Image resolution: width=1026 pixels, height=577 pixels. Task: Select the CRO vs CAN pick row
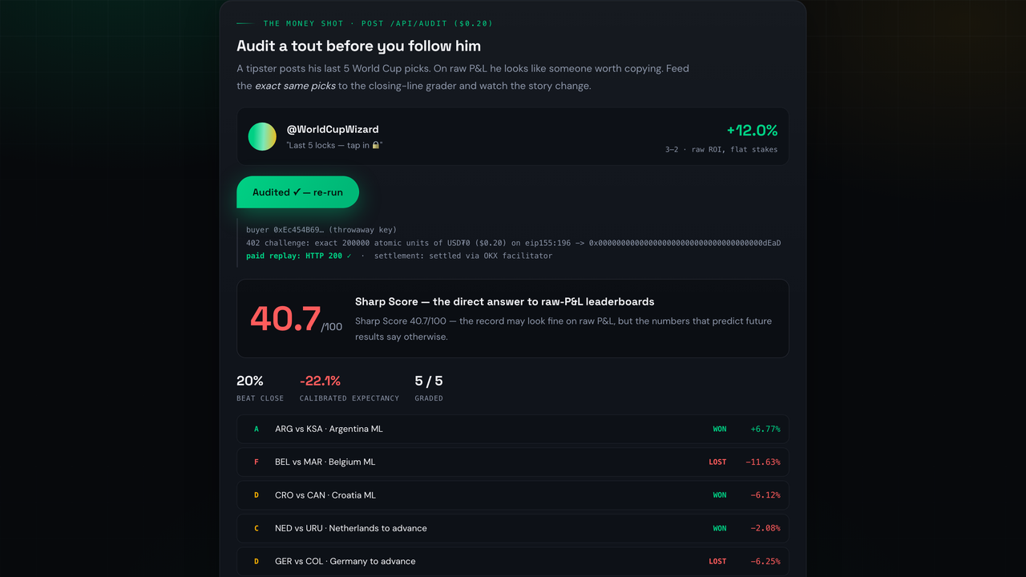pos(513,495)
